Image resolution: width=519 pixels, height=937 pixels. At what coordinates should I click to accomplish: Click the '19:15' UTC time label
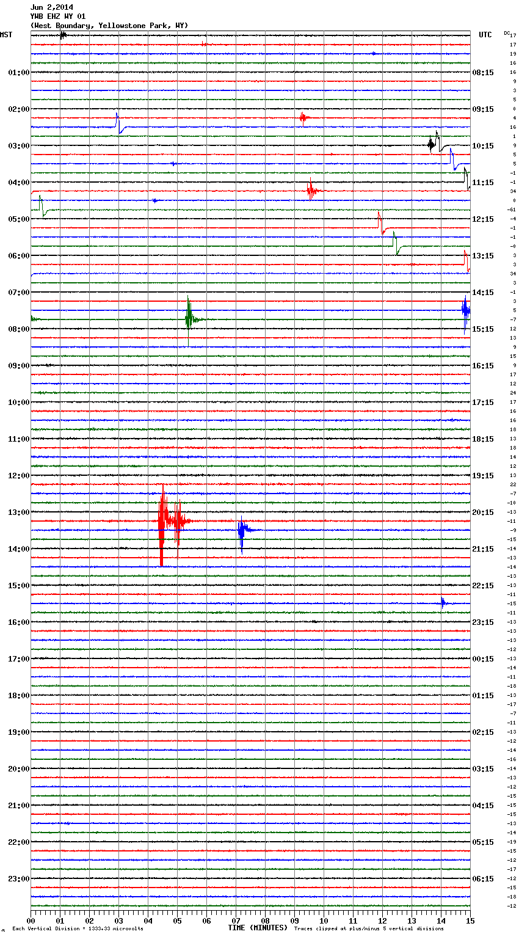click(483, 476)
